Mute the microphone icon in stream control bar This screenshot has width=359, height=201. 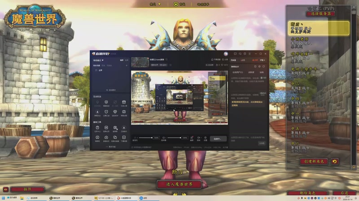(x=135, y=138)
